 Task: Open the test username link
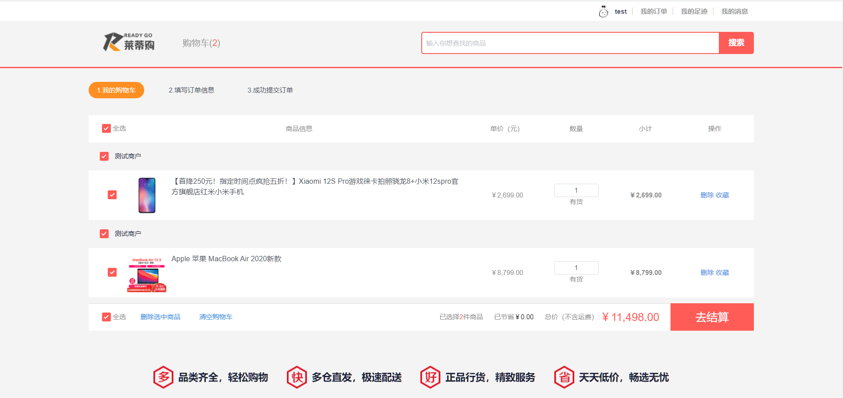620,12
